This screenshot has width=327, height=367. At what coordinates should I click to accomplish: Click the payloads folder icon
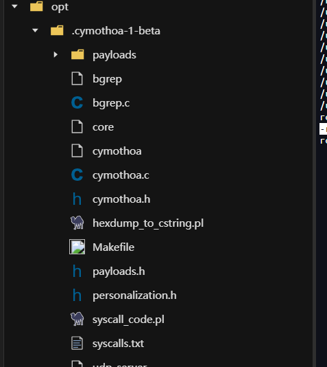(77, 54)
